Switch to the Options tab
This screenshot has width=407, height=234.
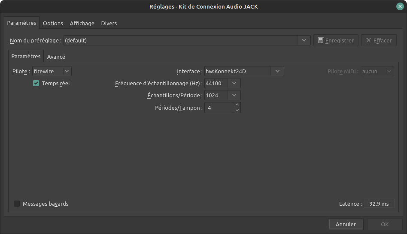click(x=53, y=23)
